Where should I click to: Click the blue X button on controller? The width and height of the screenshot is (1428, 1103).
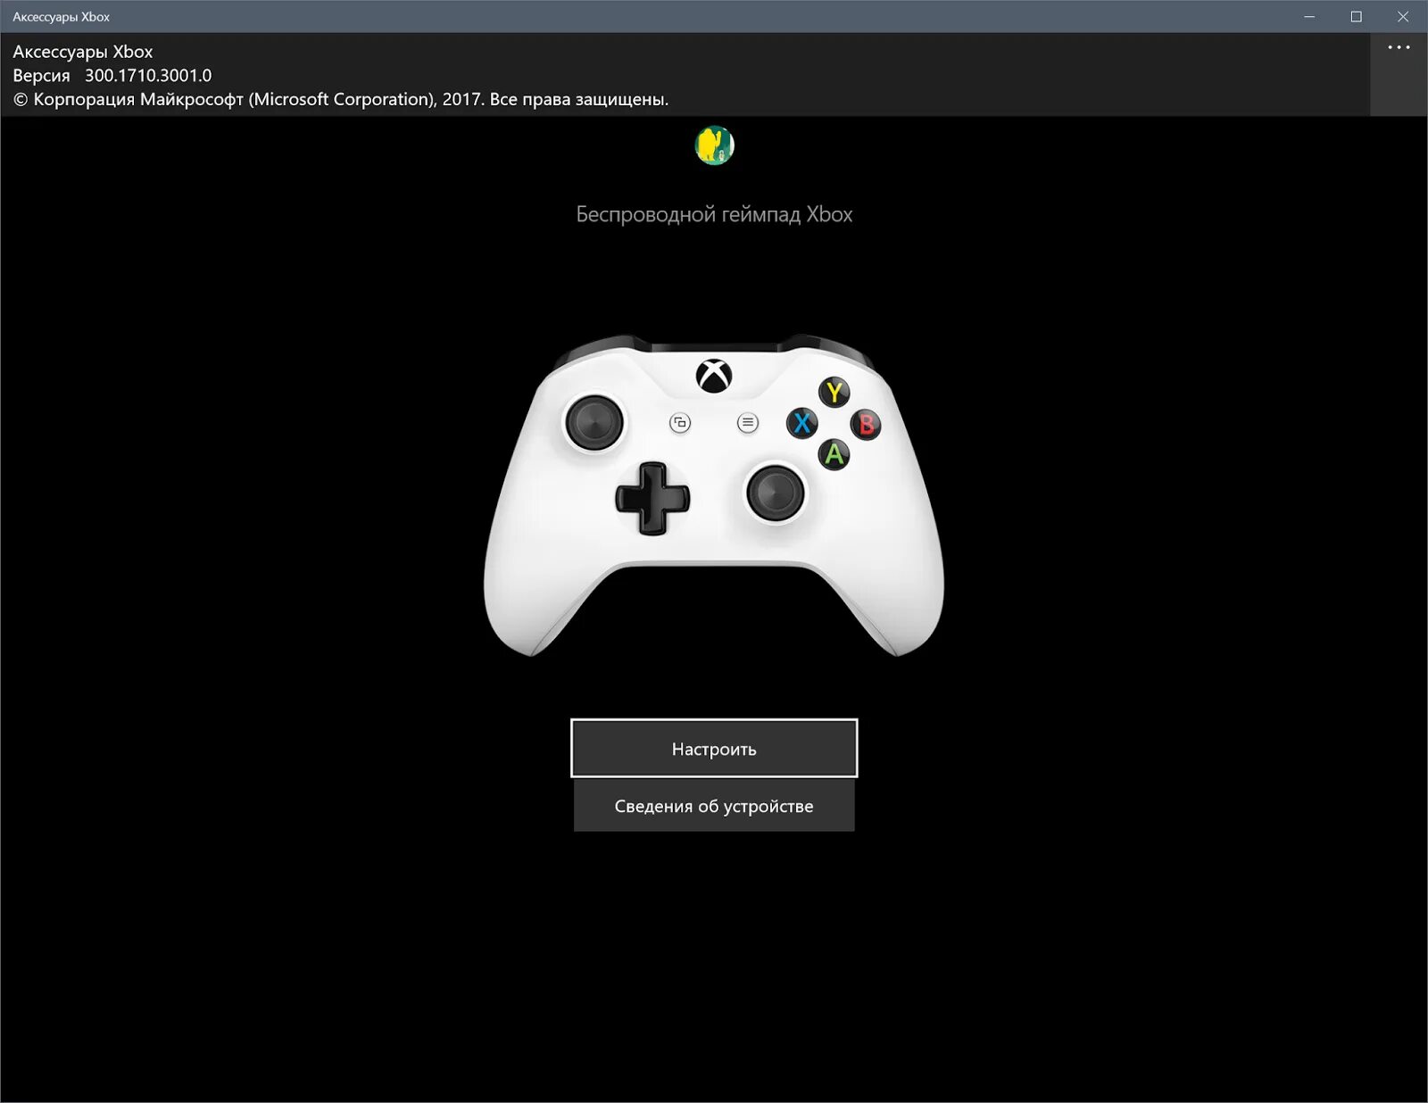click(801, 423)
